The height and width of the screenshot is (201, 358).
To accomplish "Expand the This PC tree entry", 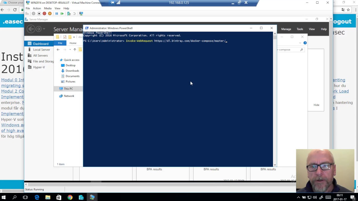I will point(58,88).
